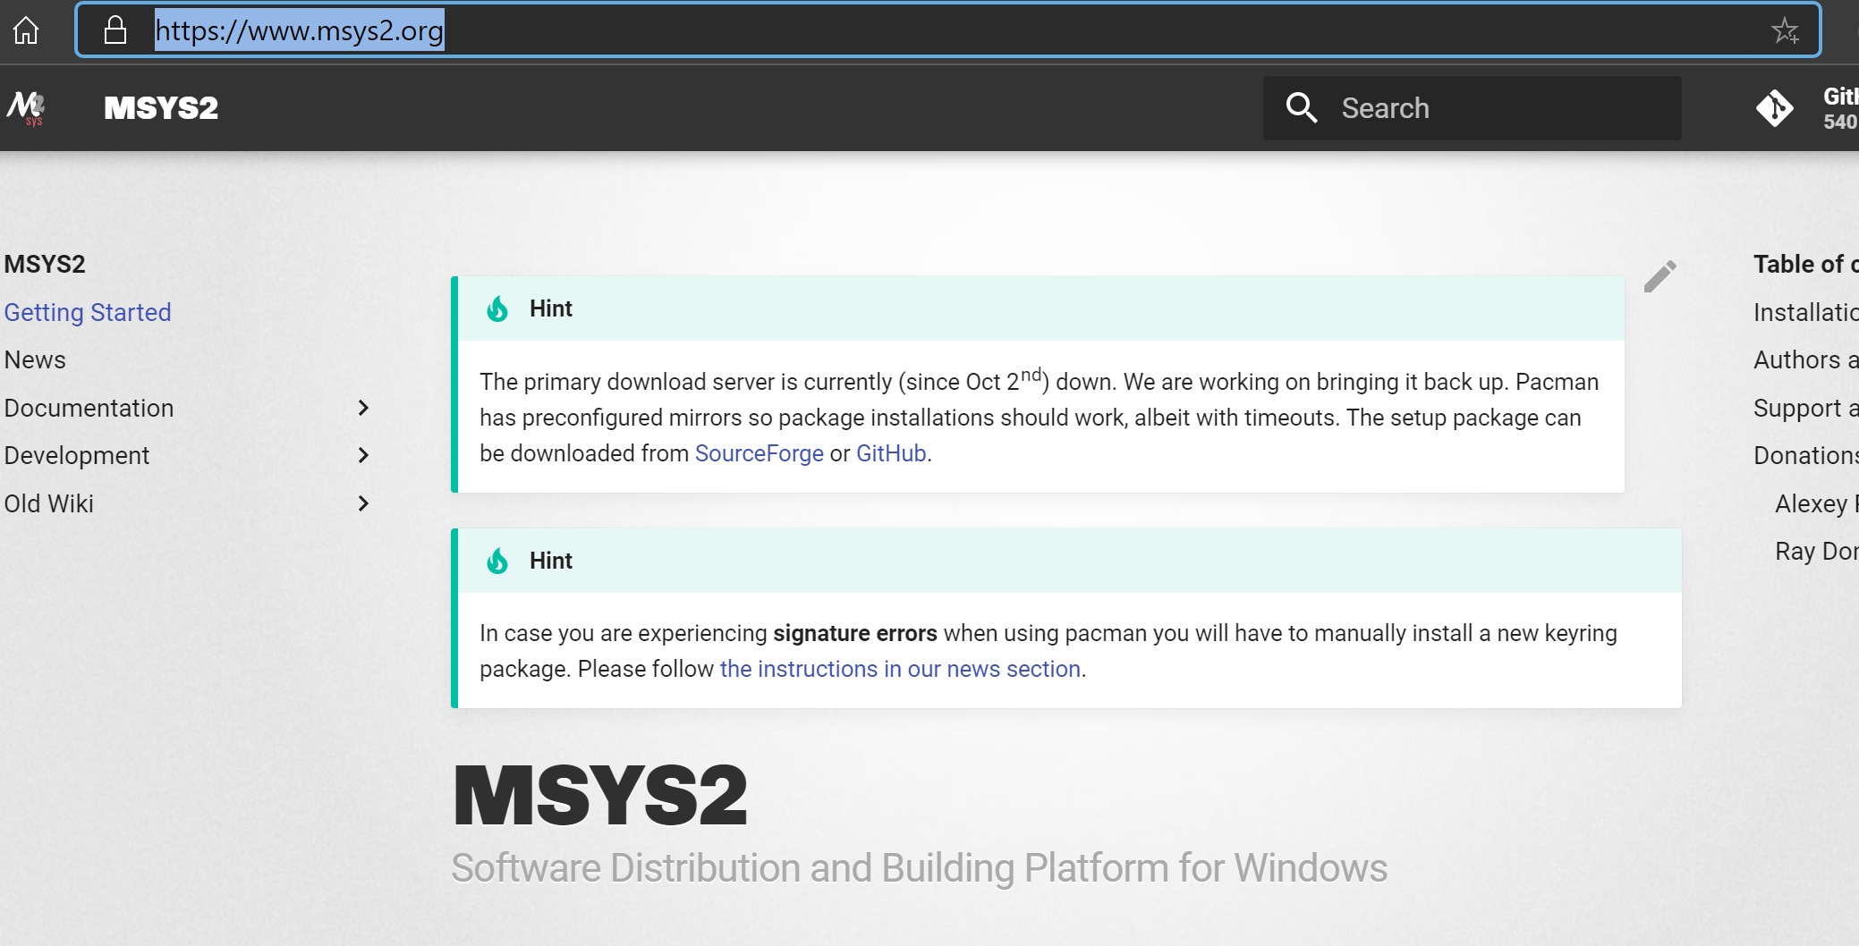Click the MSYS2 logo icon in header
1859x946 pixels.
click(x=26, y=108)
